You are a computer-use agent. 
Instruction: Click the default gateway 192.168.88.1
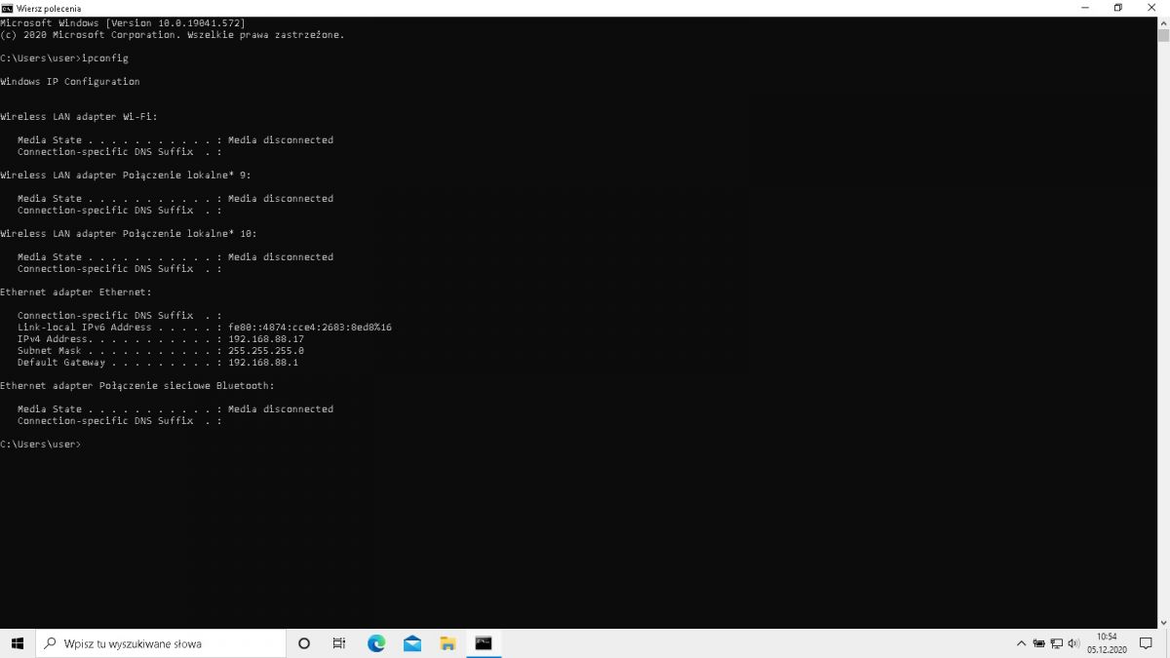[263, 363]
